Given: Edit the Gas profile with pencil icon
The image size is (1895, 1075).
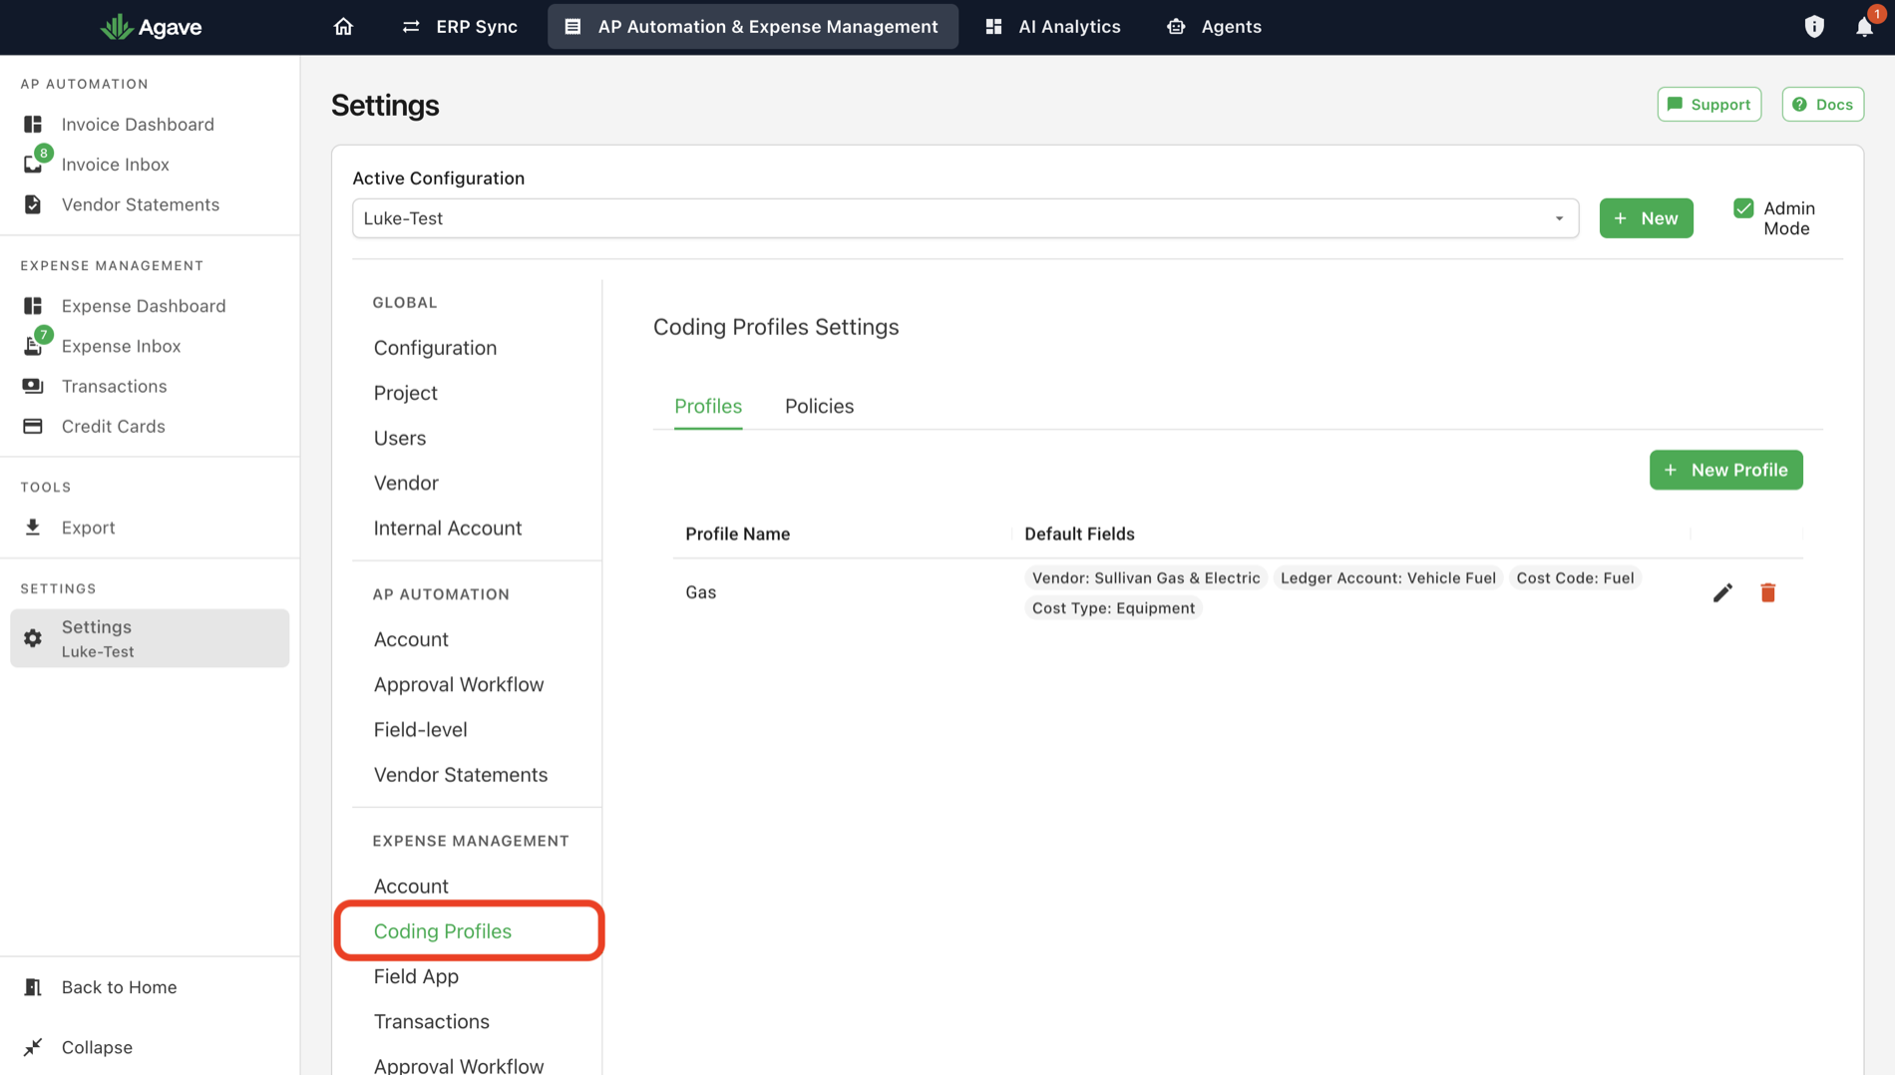Looking at the screenshot, I should pyautogui.click(x=1722, y=592).
